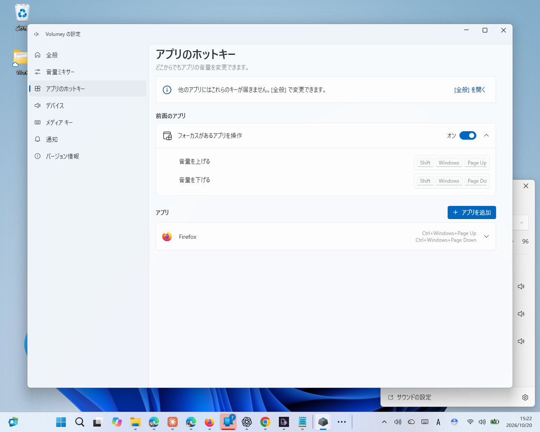Open the 全般 settings page
540x432 pixels.
pyautogui.click(x=88, y=55)
